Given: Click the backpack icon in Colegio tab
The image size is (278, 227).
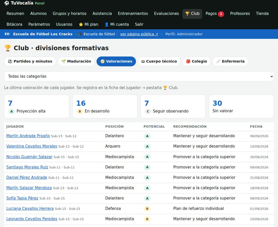Looking at the screenshot, I should 188,61.
